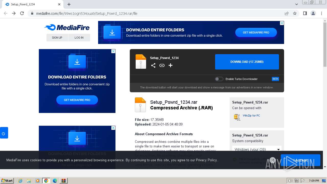
Task: Click the blue accessibility widget icon
Action: (4, 133)
